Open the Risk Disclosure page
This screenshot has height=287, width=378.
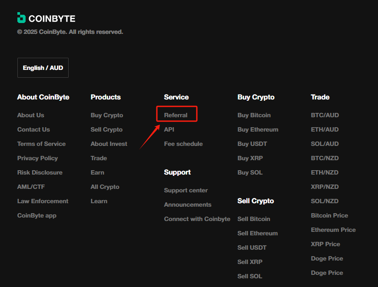click(40, 172)
